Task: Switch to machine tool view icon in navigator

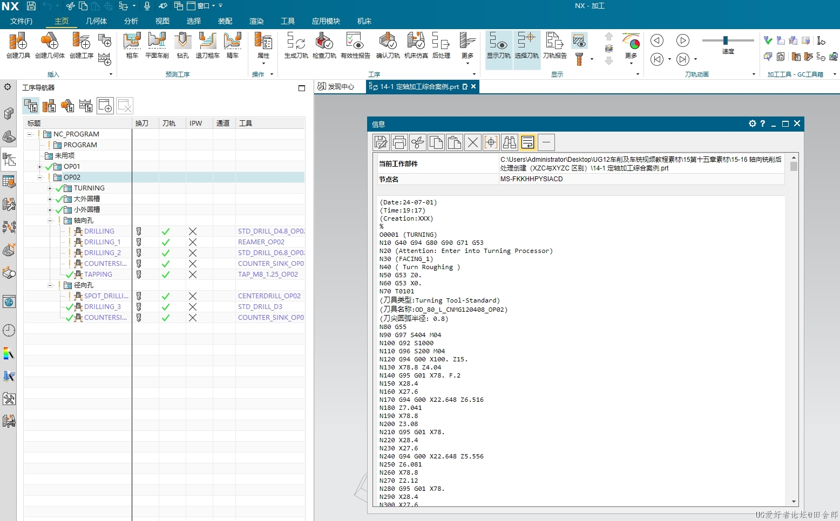Action: [49, 106]
